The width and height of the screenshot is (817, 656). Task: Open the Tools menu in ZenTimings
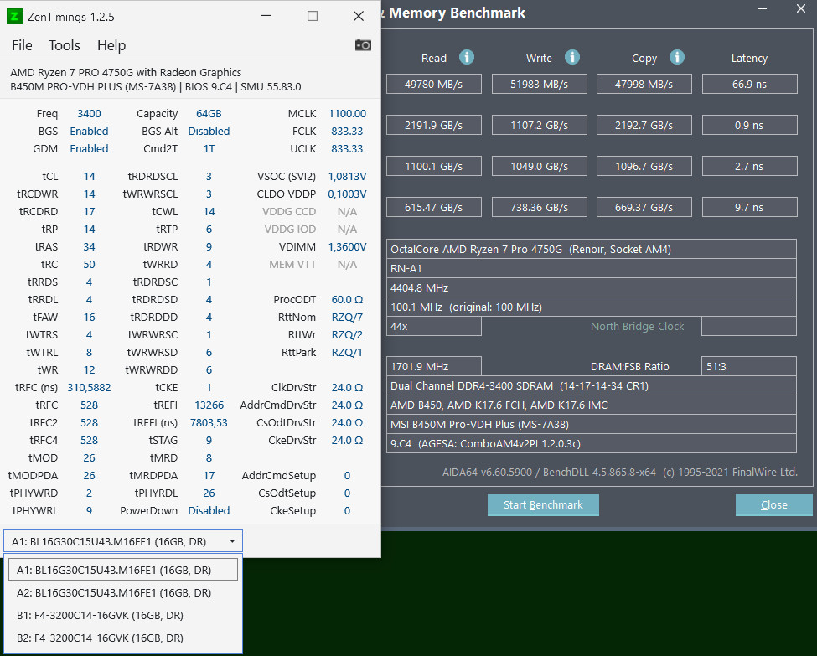pyautogui.click(x=64, y=45)
